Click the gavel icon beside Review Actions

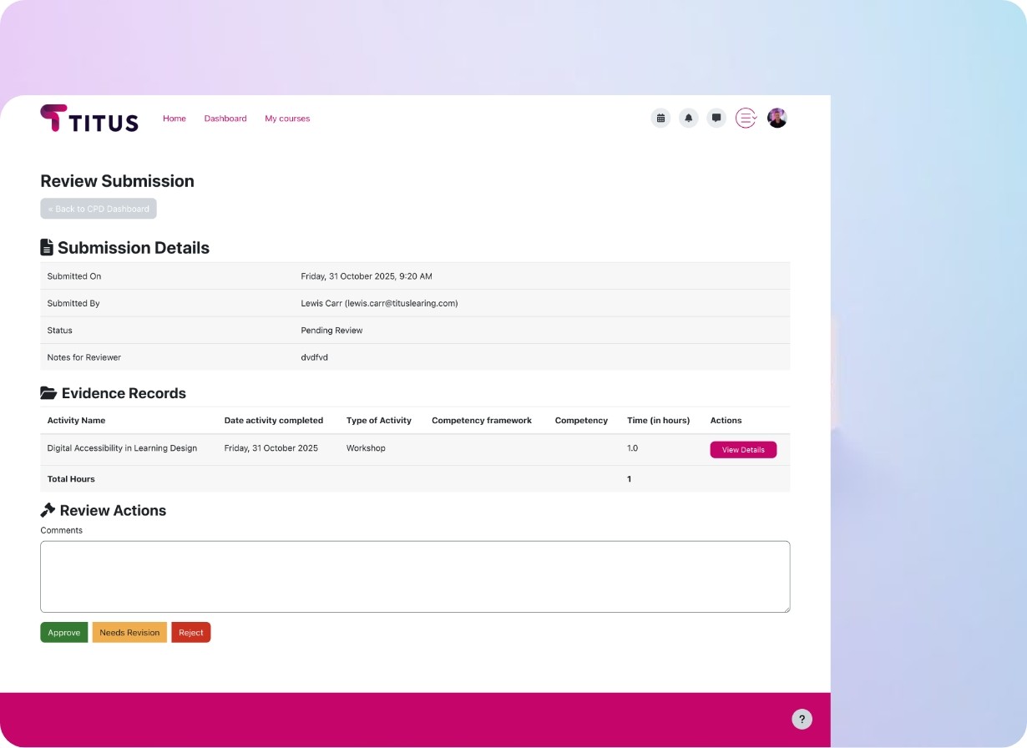click(48, 510)
